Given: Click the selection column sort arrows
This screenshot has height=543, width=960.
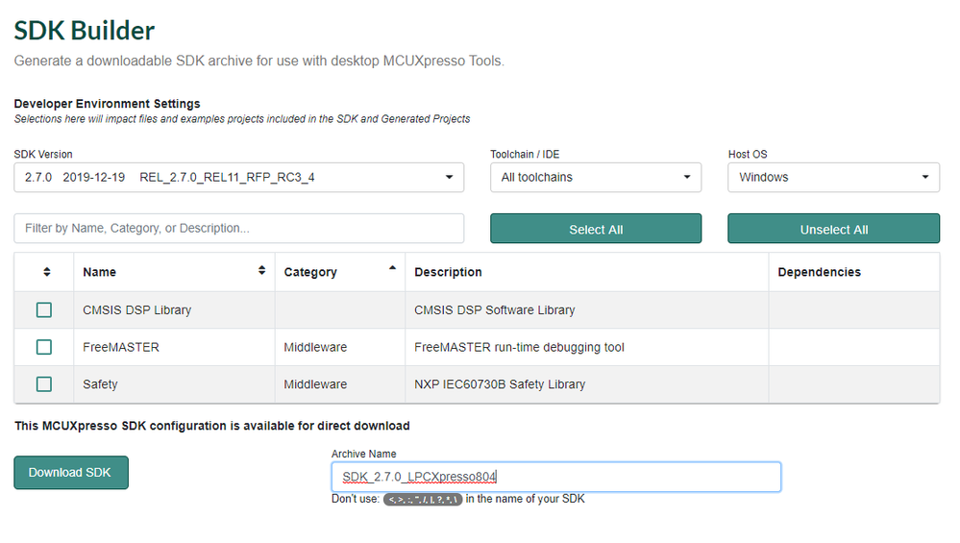Looking at the screenshot, I should click(x=47, y=272).
